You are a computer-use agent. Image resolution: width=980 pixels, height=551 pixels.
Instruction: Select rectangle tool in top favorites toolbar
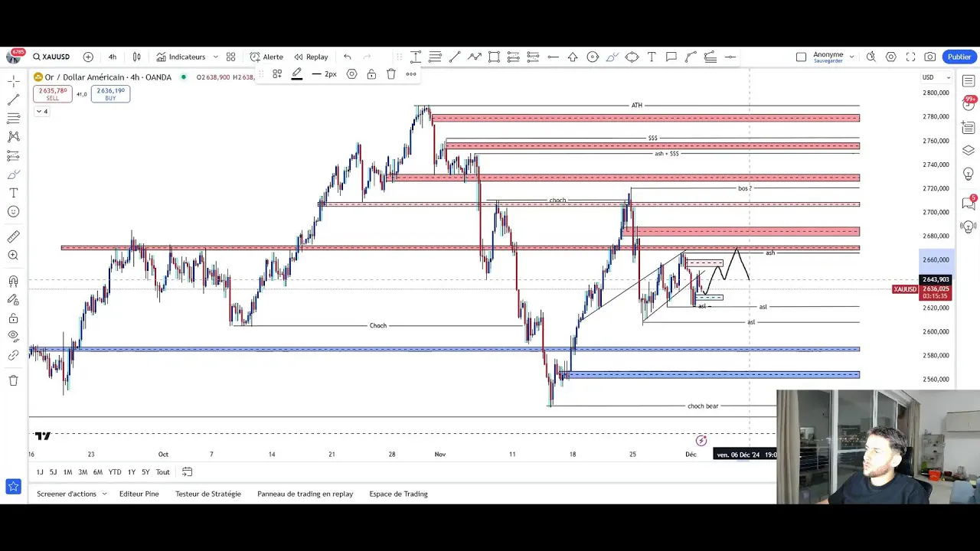[494, 57]
